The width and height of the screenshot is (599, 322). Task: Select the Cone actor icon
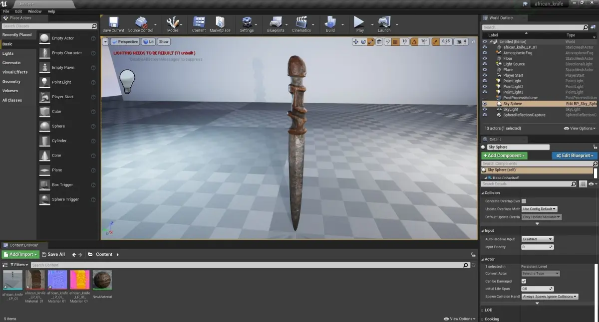44,156
